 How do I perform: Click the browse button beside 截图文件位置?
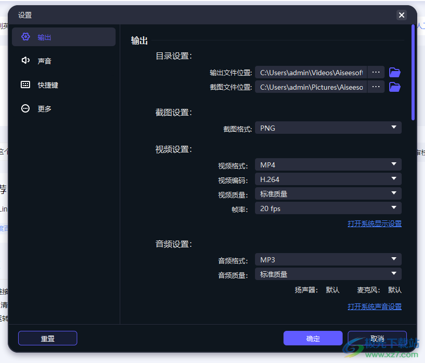(376, 87)
